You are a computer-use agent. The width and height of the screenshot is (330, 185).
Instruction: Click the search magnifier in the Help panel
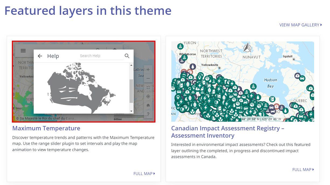pos(127,56)
